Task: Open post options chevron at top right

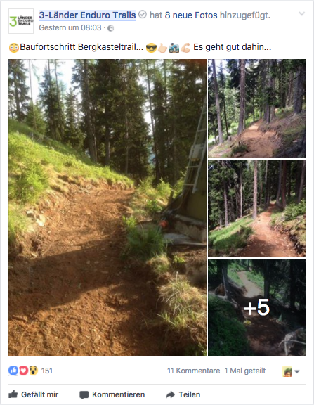Action: tap(301, 13)
